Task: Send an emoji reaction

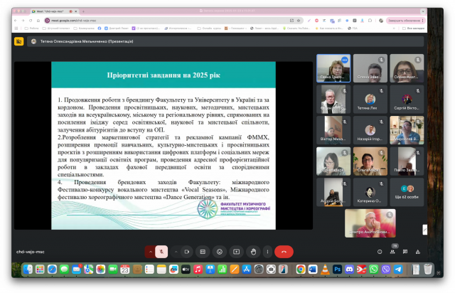Action: pos(219,251)
